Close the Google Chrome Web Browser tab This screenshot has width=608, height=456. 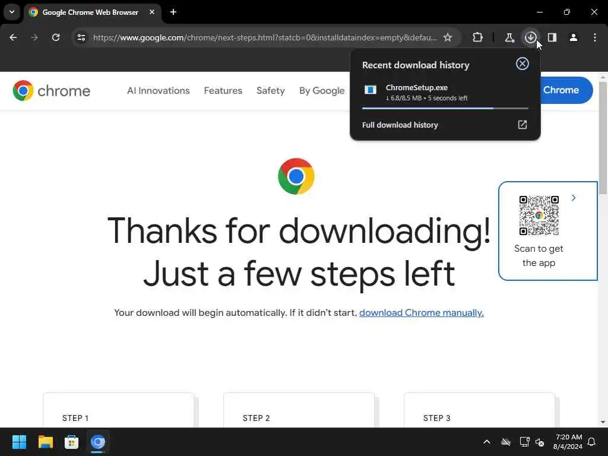tap(152, 12)
